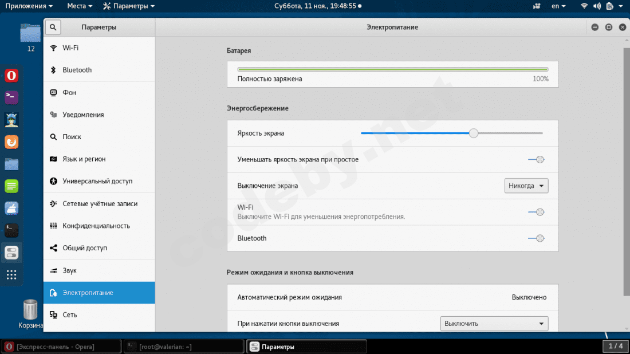Open system menu arrow in top bar

(x=621, y=6)
